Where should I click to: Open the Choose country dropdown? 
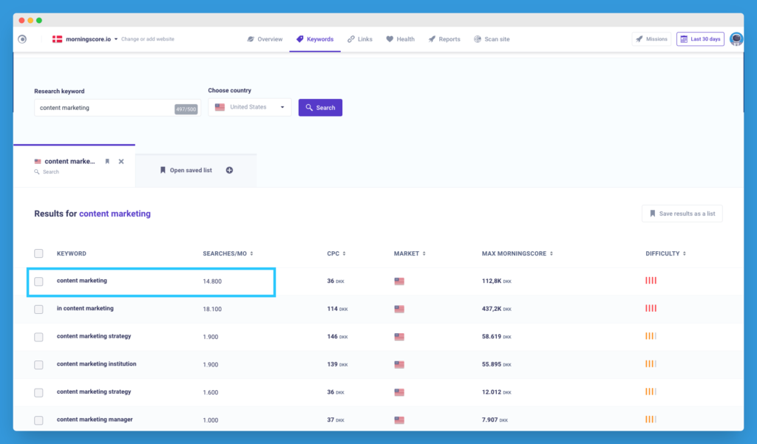coord(250,107)
